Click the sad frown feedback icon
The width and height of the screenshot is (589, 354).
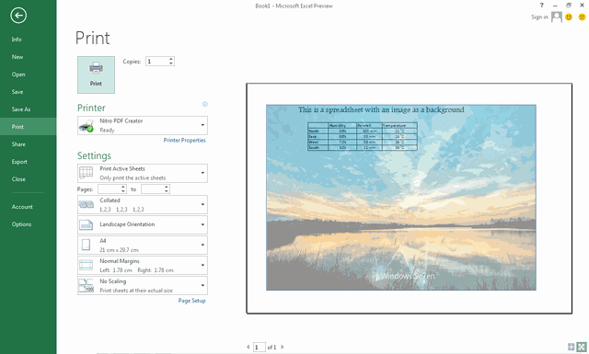(x=582, y=17)
